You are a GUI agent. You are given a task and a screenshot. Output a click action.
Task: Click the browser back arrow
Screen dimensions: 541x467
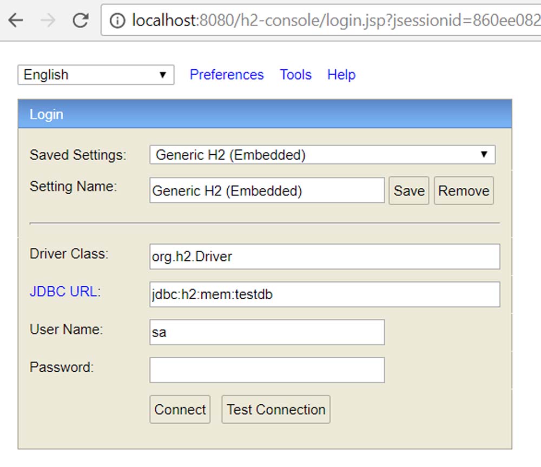pyautogui.click(x=16, y=21)
